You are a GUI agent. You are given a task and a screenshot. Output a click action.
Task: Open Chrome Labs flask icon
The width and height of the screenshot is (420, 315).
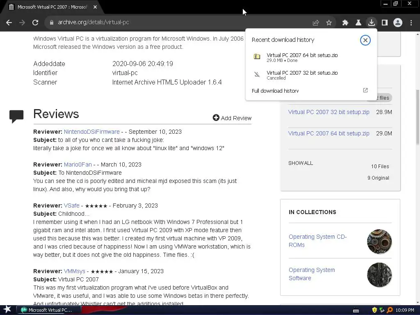click(358, 23)
